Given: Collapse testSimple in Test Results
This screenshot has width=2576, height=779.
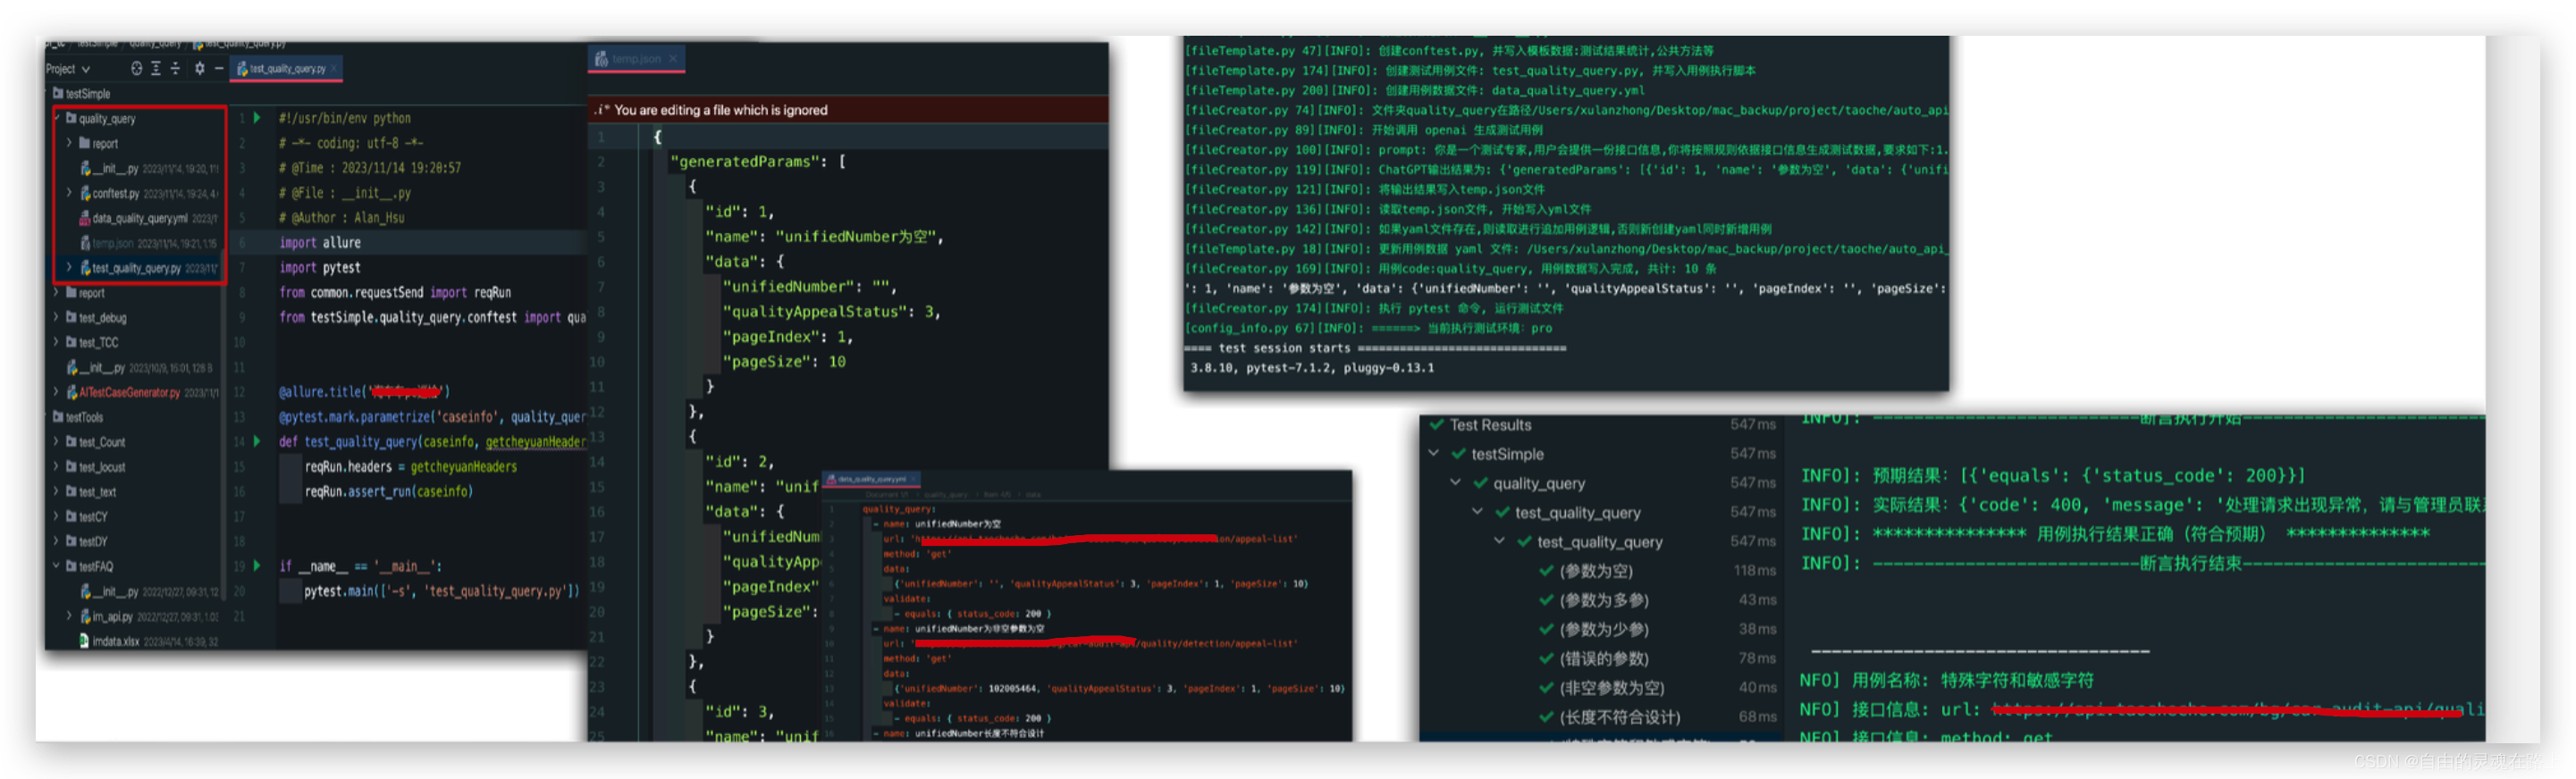Looking at the screenshot, I should click(x=1434, y=454).
